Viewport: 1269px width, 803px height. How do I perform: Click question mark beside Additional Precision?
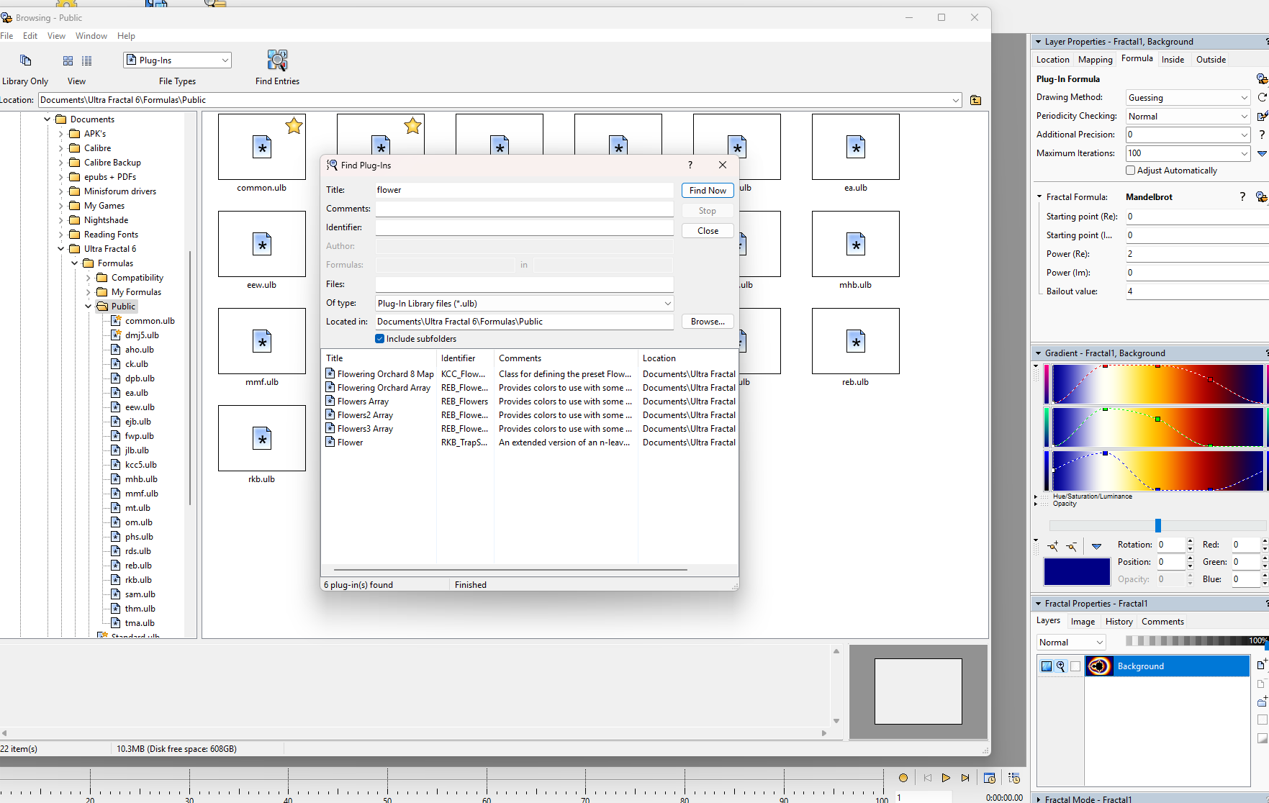pos(1262,135)
